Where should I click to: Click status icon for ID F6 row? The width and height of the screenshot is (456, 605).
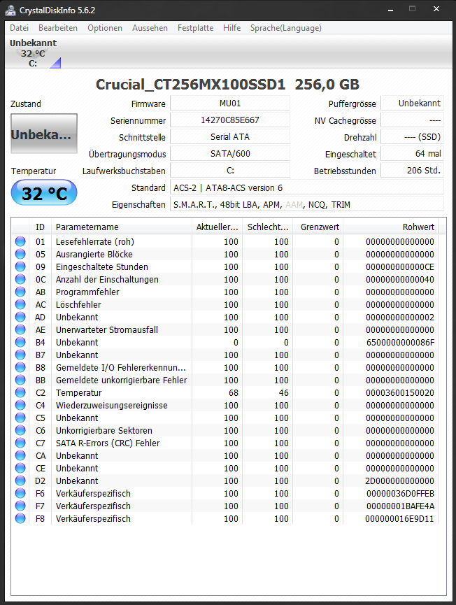tap(20, 494)
